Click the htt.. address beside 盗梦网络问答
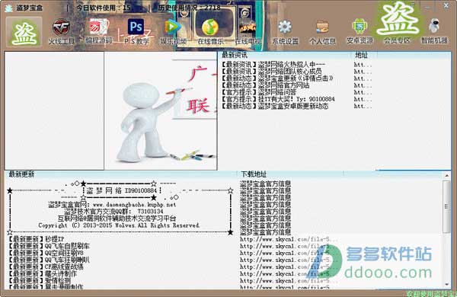Screen dimensions: 457x297 point(363,92)
